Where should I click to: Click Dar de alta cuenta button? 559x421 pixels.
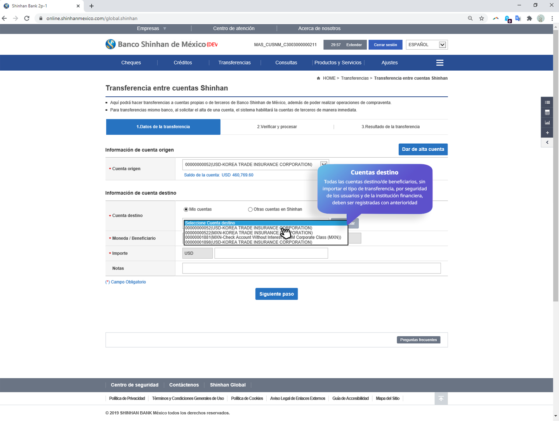tap(423, 149)
